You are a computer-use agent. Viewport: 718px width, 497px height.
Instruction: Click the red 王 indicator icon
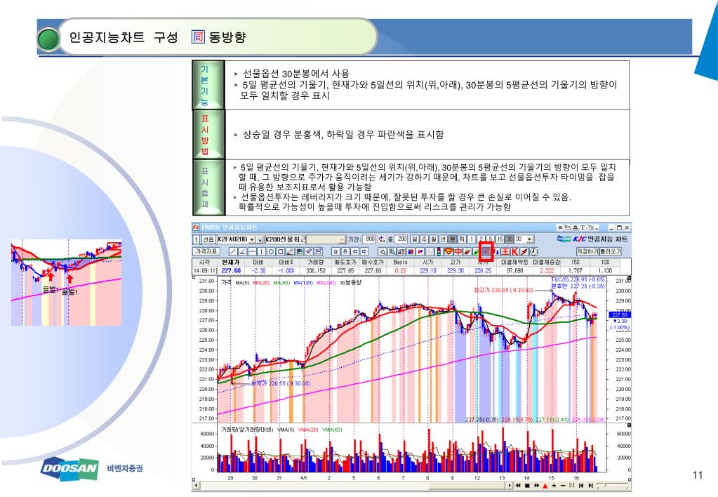[x=505, y=251]
